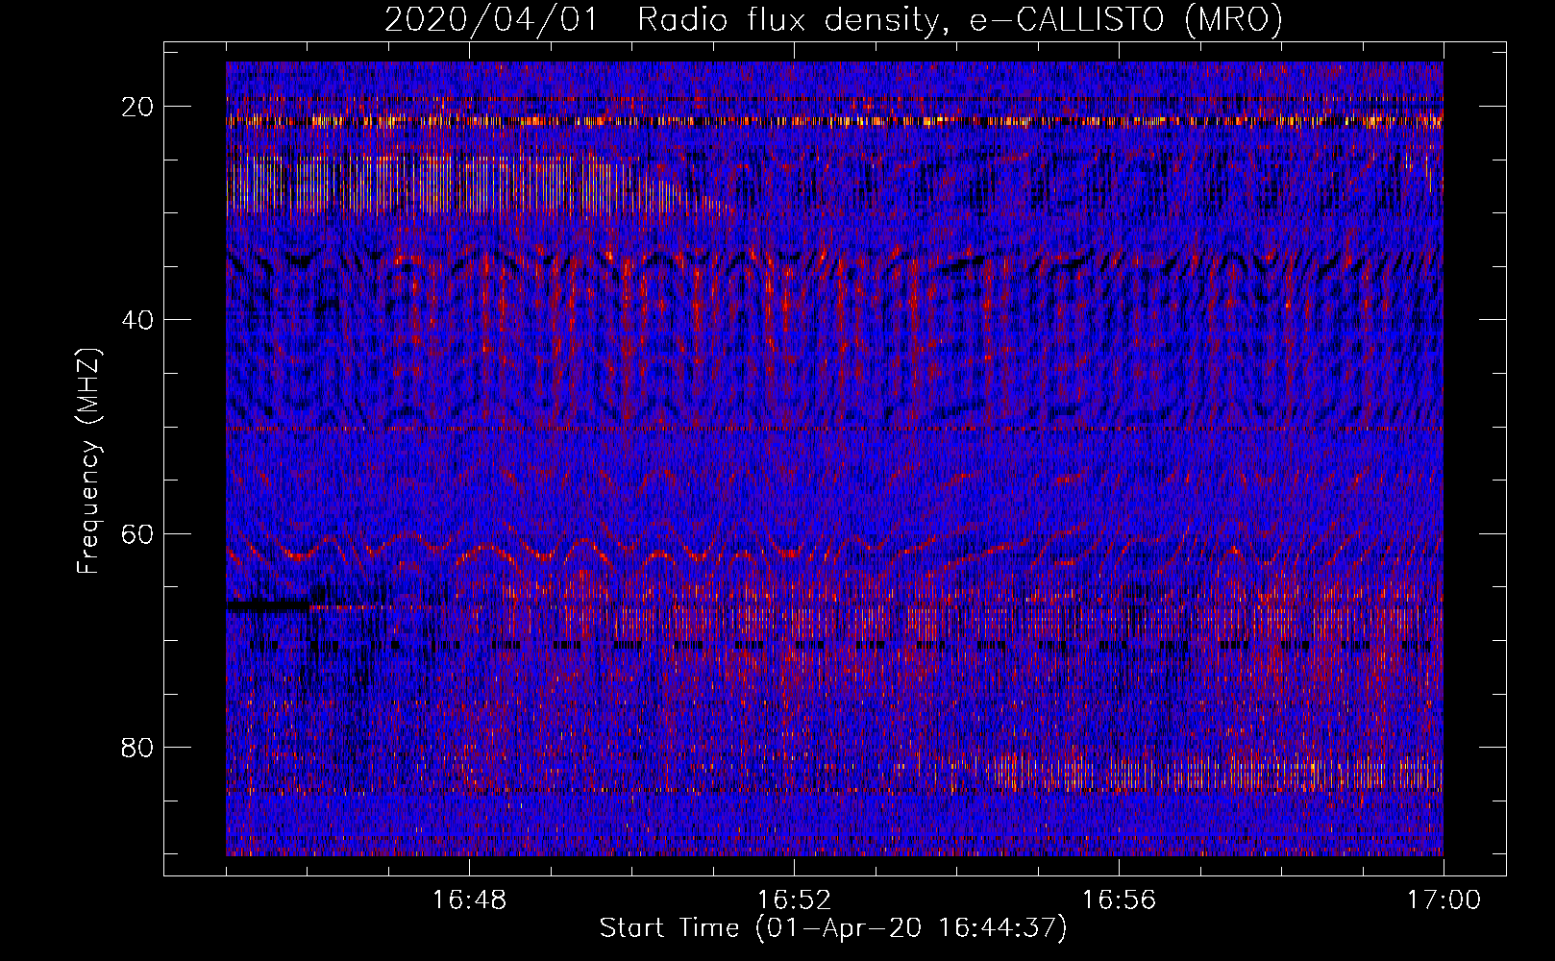Click the '20' frequency tick label
The height and width of the screenshot is (961, 1555).
coord(138,107)
